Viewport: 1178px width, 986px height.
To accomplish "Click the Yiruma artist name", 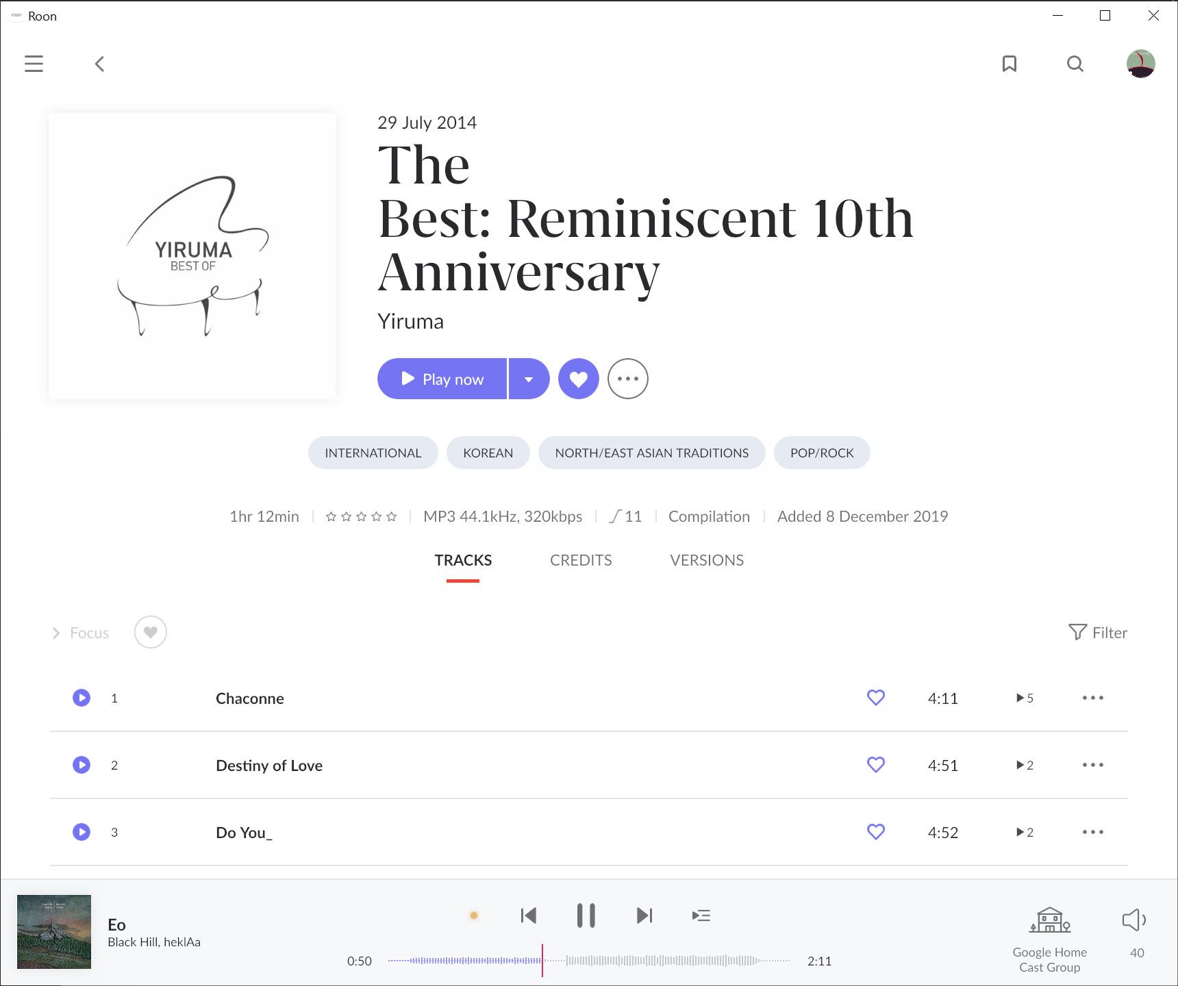I will pos(410,321).
